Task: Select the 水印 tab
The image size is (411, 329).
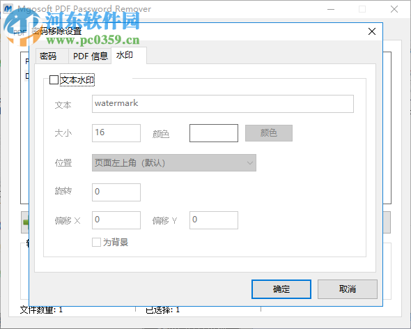Action: click(x=129, y=55)
